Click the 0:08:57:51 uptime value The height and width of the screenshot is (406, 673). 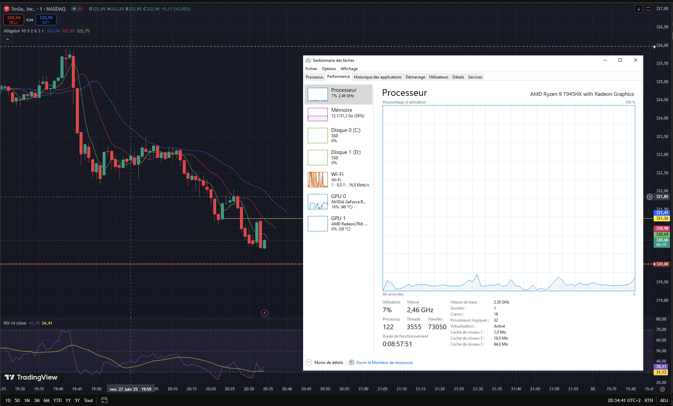(397, 344)
